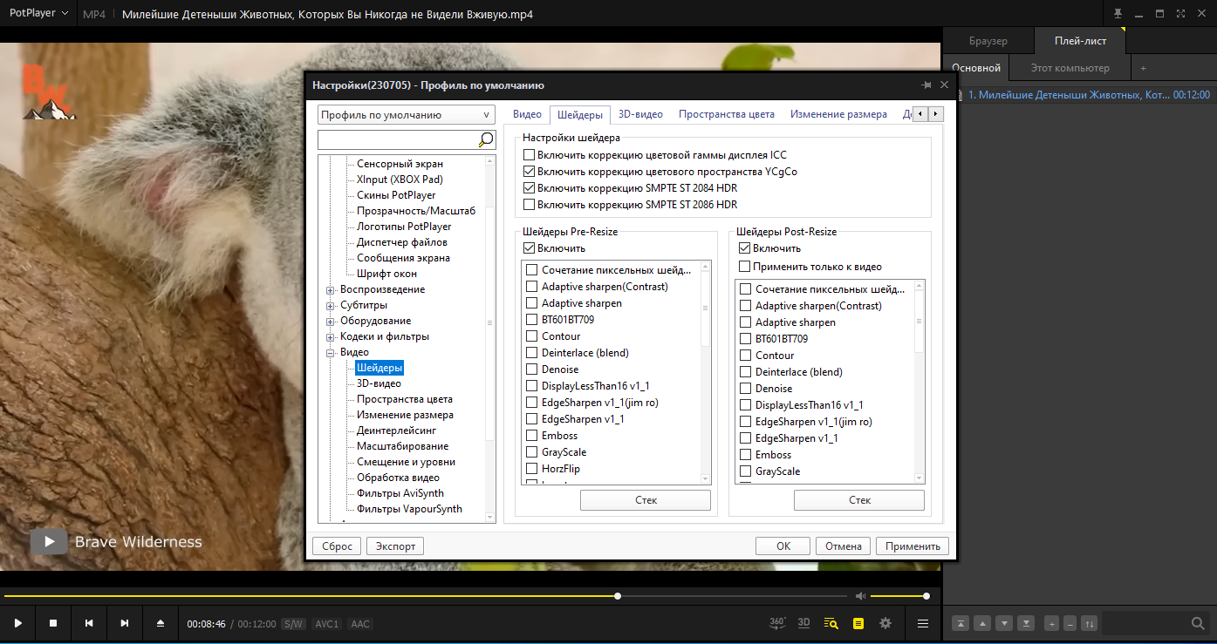Expand the 'Кодеки и фильтры' tree node

(331, 337)
